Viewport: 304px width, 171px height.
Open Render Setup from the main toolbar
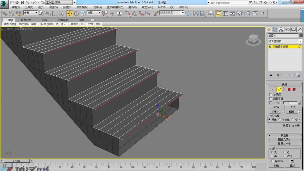[x=249, y=13]
